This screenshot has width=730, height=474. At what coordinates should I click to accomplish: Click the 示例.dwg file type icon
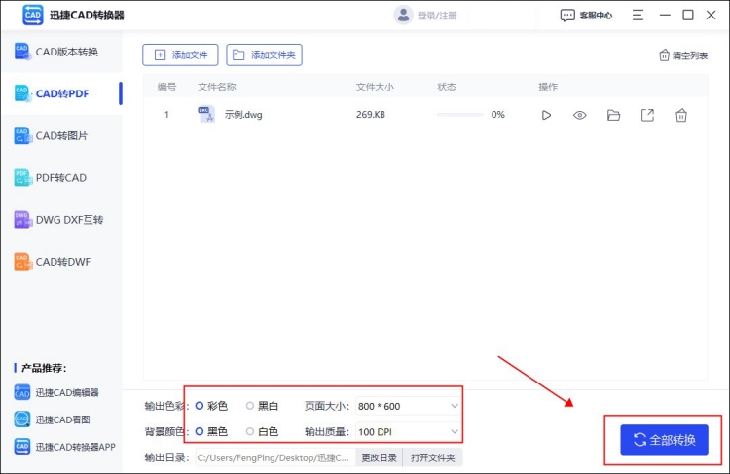tap(206, 114)
